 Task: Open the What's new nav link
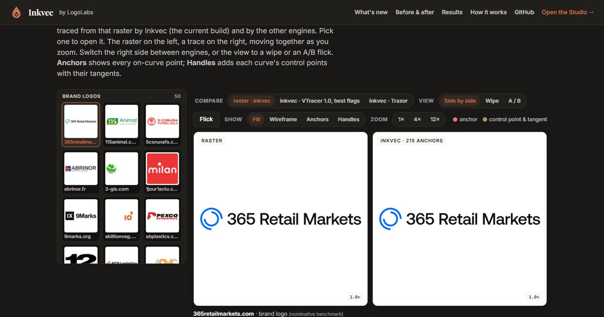point(371,12)
